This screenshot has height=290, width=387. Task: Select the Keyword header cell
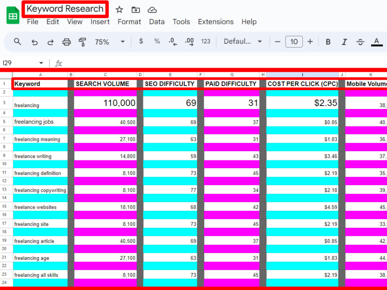(41, 84)
